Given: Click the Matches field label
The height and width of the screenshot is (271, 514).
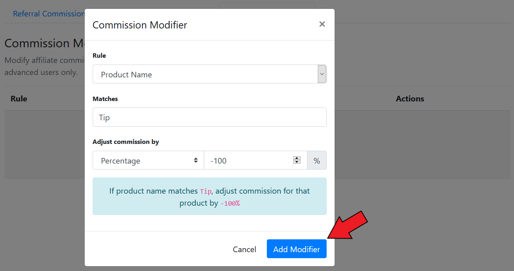Looking at the screenshot, I should (105, 99).
